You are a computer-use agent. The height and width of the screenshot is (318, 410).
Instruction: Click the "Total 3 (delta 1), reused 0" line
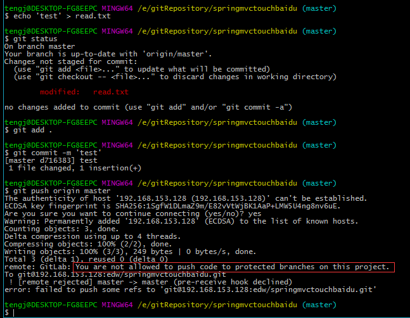[x=86, y=259]
